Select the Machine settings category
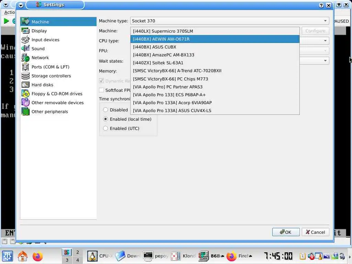The width and height of the screenshot is (352, 264). click(x=58, y=22)
